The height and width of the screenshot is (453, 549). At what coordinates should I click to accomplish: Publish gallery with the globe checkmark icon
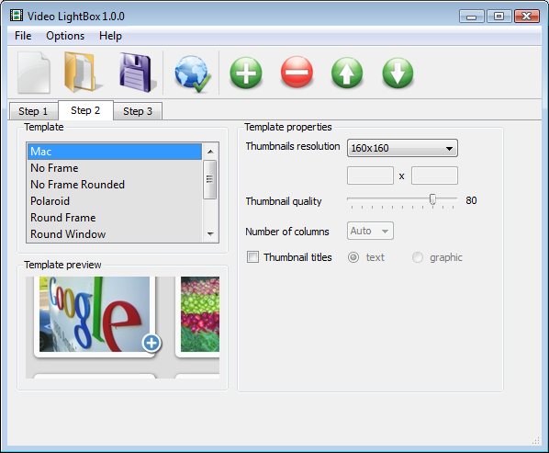point(192,74)
